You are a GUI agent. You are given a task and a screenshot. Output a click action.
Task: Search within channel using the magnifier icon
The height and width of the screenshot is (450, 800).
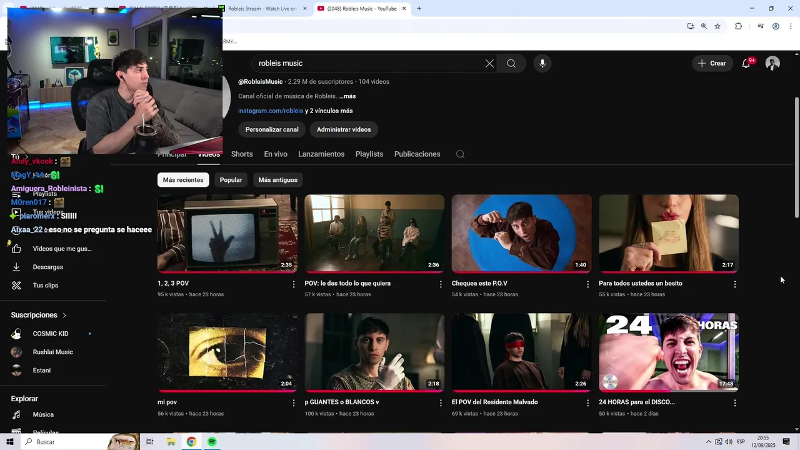[461, 154]
